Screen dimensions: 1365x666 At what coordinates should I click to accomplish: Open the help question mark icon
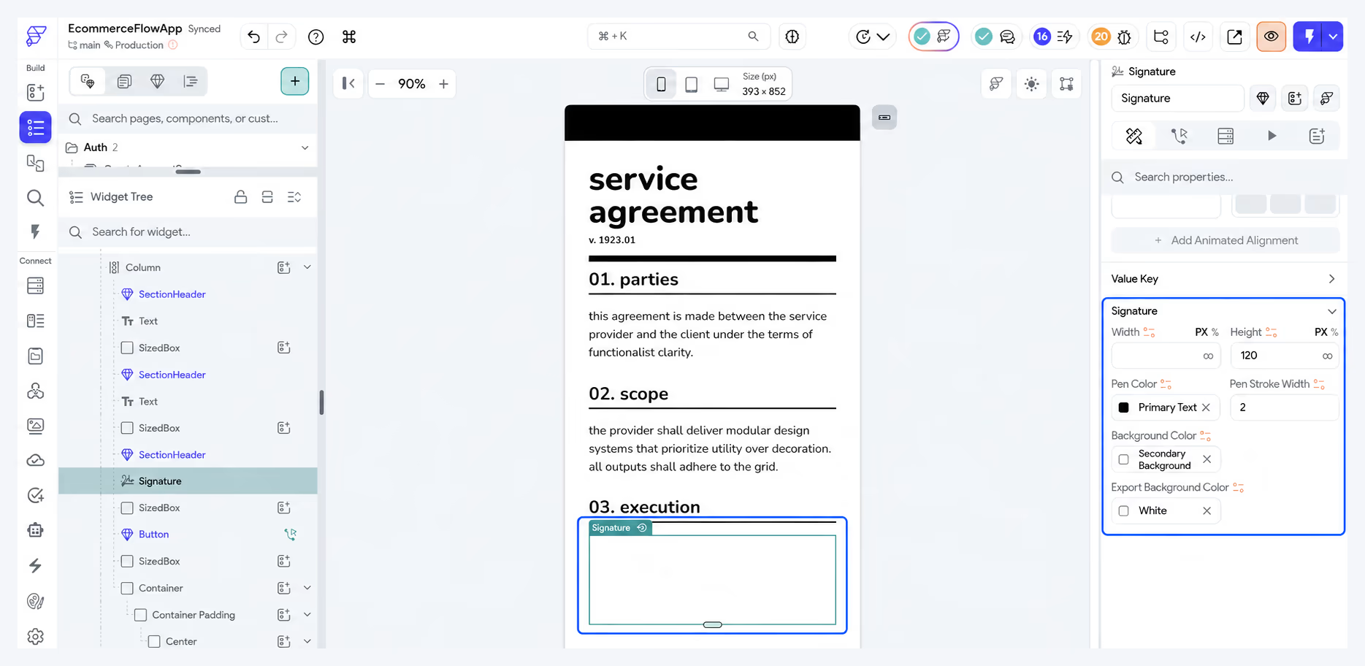(316, 37)
